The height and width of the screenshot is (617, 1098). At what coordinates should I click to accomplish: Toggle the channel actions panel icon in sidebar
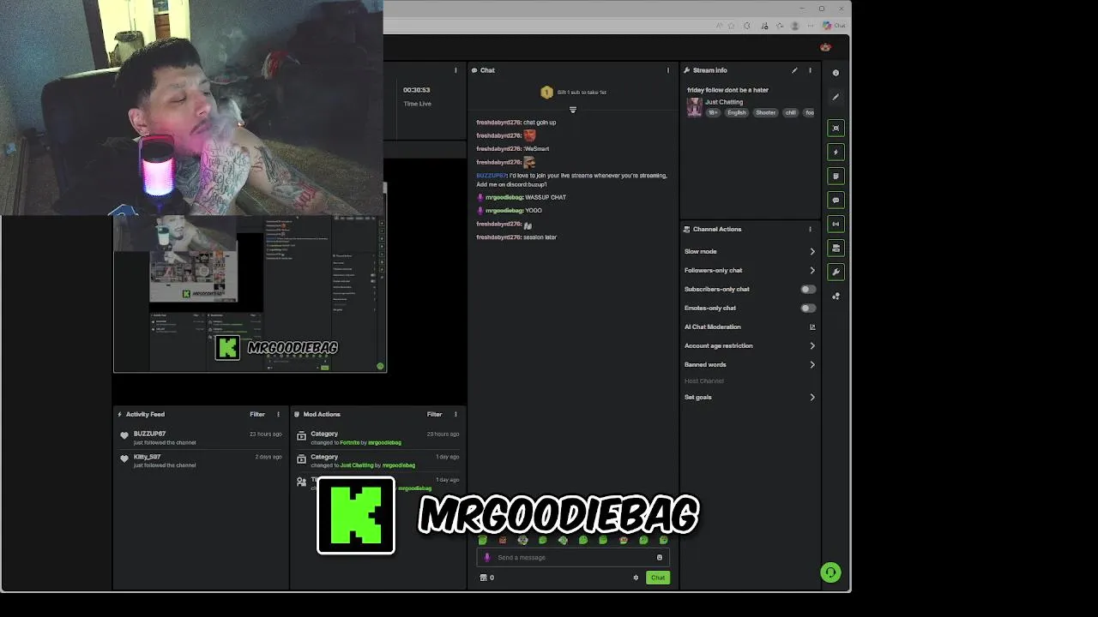(836, 248)
